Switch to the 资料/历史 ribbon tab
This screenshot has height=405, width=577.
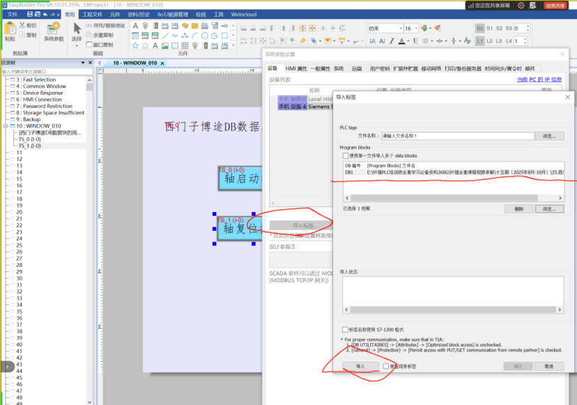[x=139, y=15]
